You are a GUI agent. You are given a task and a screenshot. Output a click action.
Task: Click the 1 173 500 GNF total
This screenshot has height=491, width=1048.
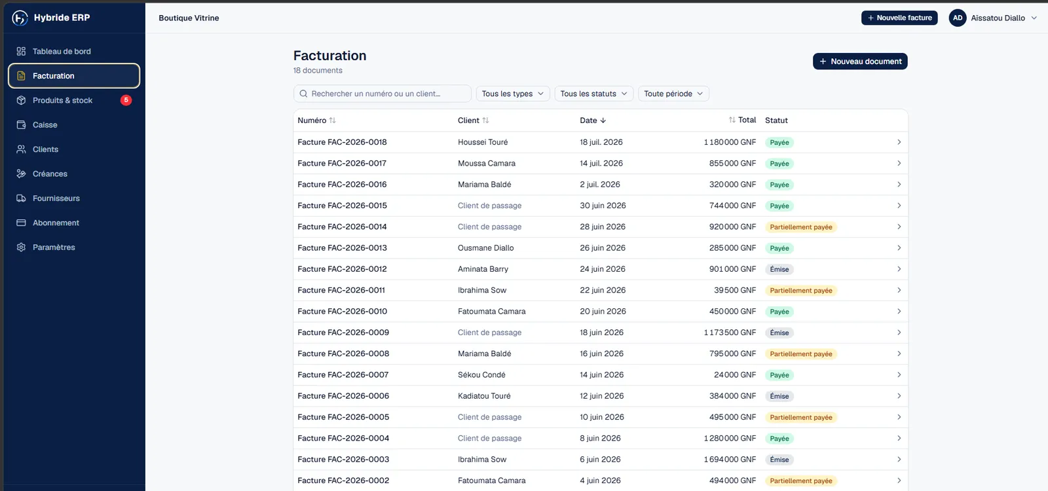point(730,333)
